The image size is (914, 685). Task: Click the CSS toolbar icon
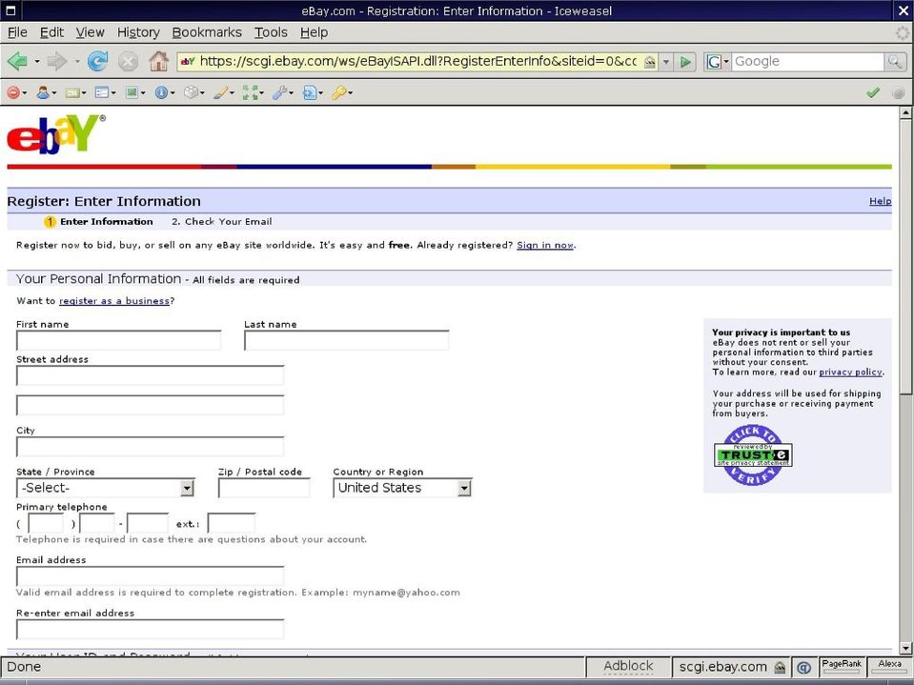[72, 92]
